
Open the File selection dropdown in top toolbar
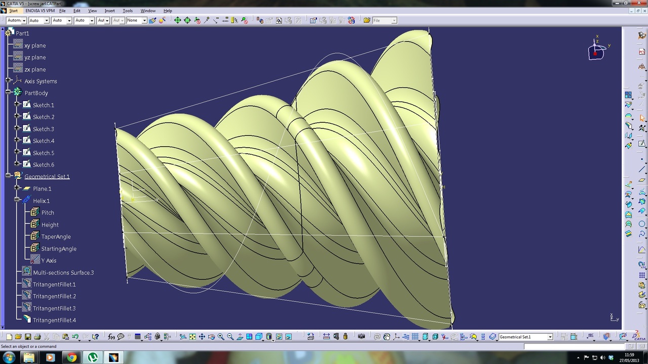pyautogui.click(x=394, y=20)
